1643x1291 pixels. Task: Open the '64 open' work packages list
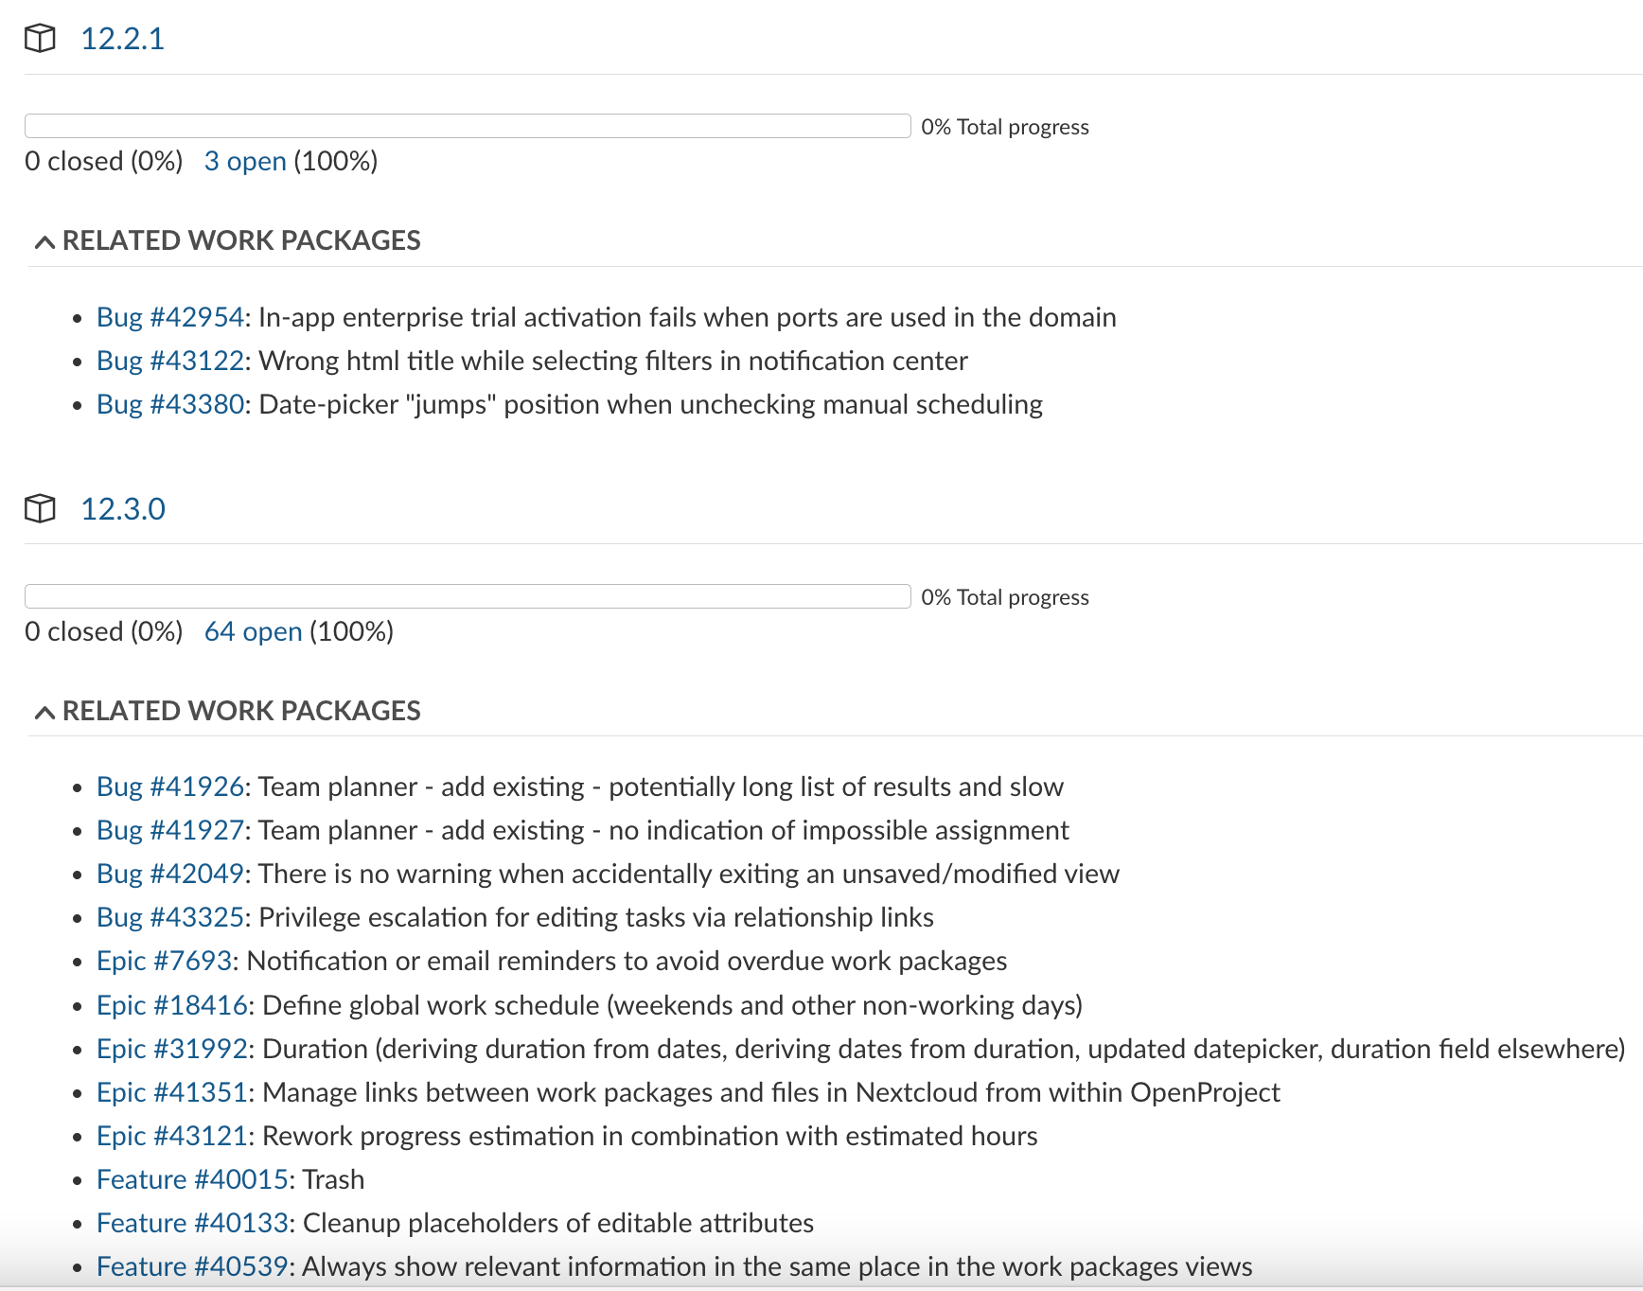coord(253,631)
